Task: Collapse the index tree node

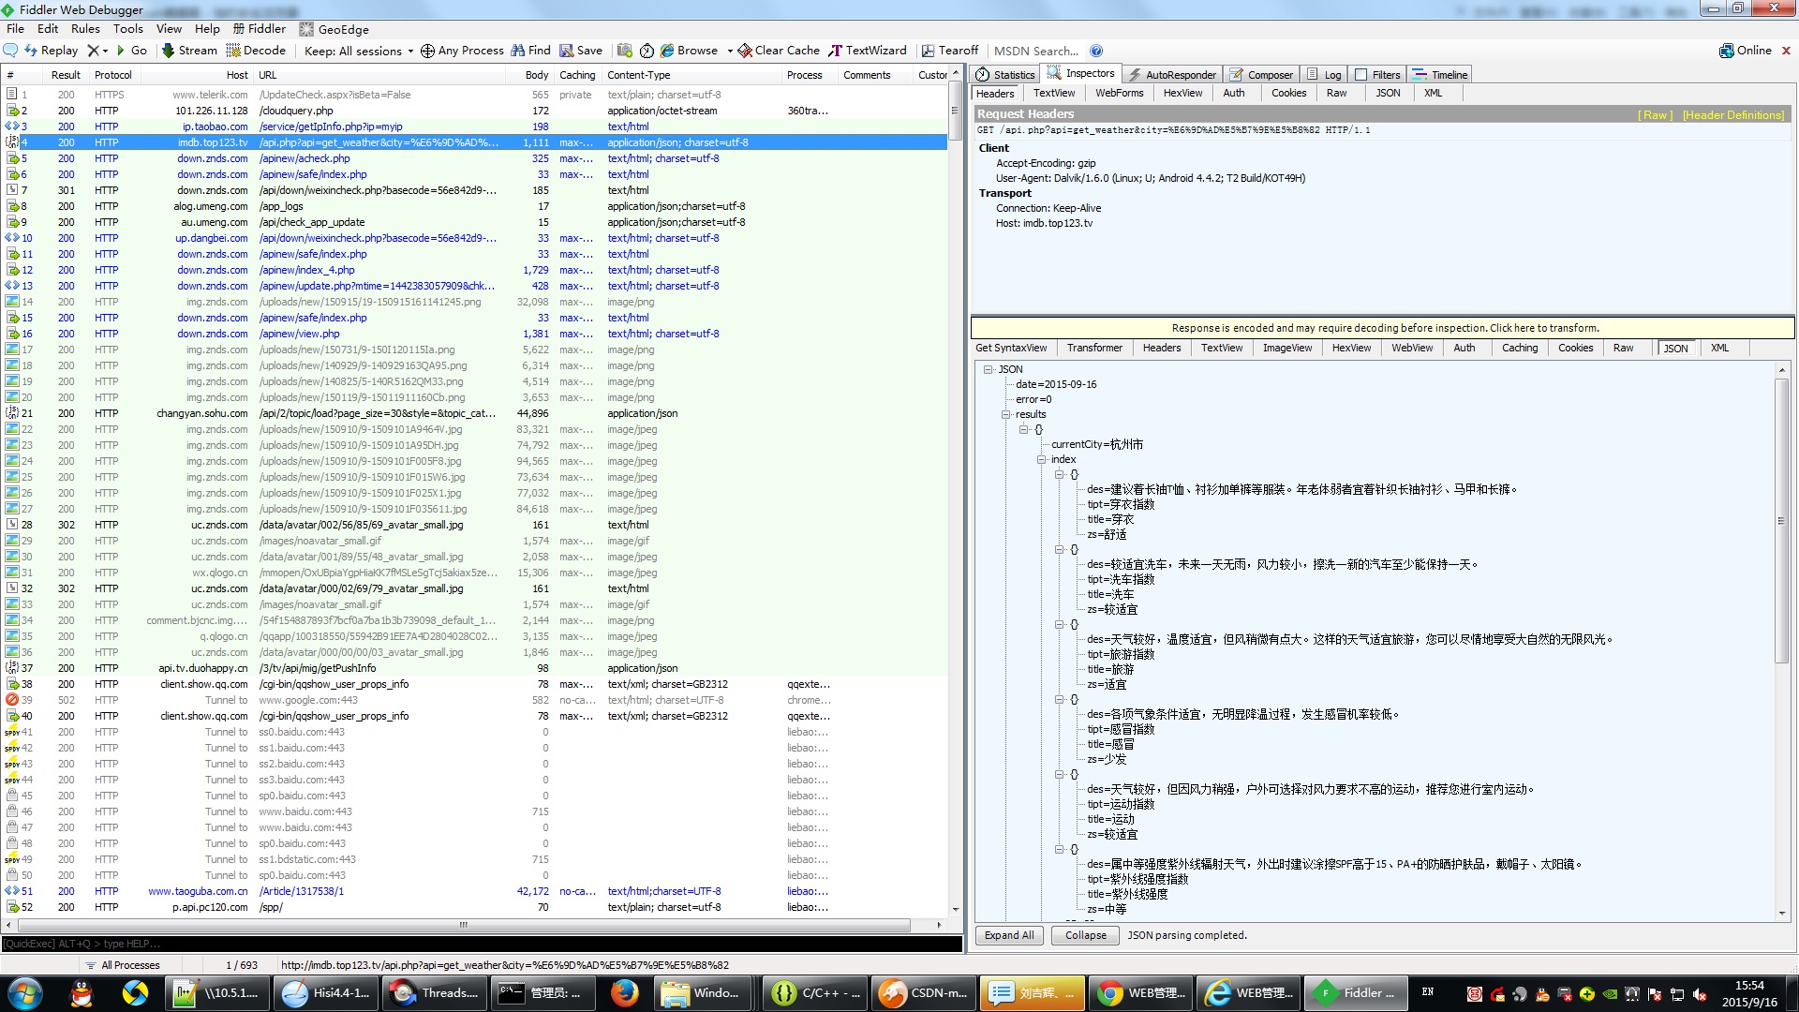Action: tap(1041, 459)
